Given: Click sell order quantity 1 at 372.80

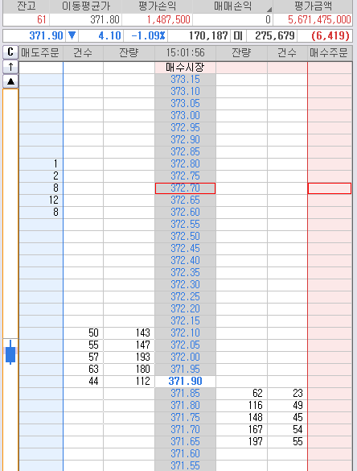Looking at the screenshot, I should [55, 164].
